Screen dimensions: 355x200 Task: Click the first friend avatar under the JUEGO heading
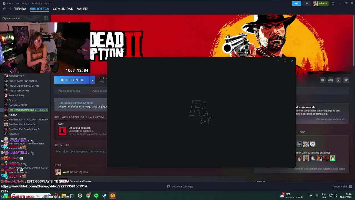click(299, 144)
